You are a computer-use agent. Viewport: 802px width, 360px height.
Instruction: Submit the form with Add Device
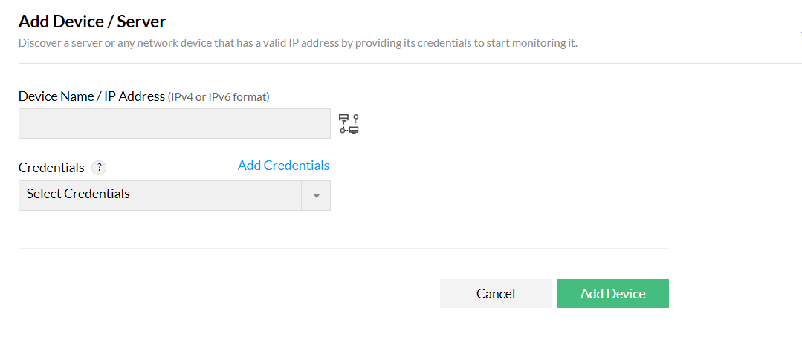pyautogui.click(x=612, y=294)
